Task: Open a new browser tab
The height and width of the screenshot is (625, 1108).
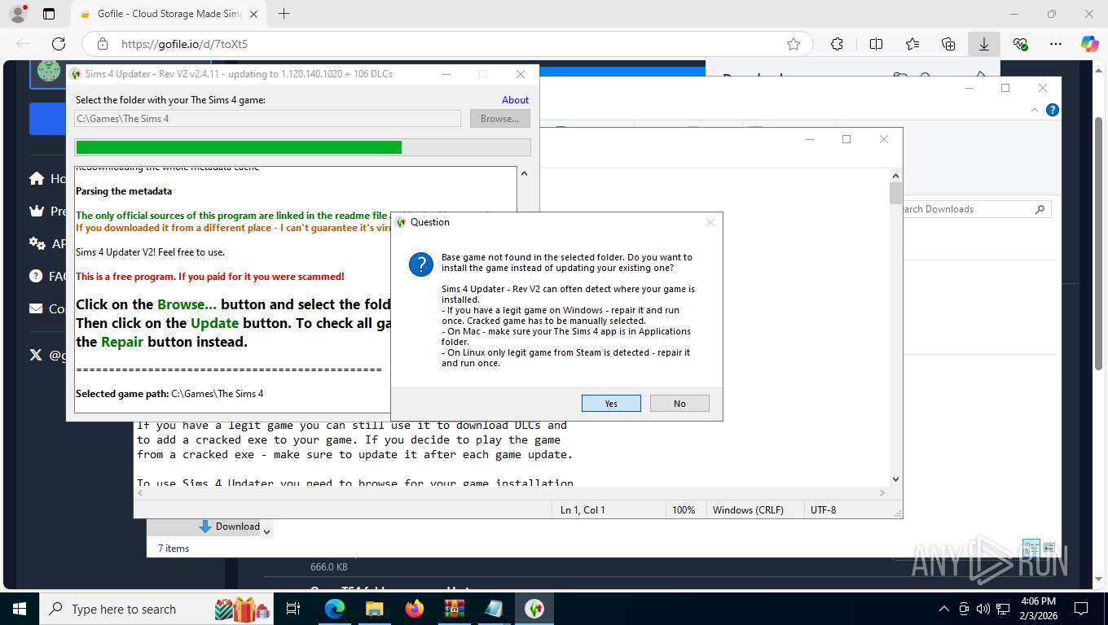Action: pyautogui.click(x=284, y=14)
